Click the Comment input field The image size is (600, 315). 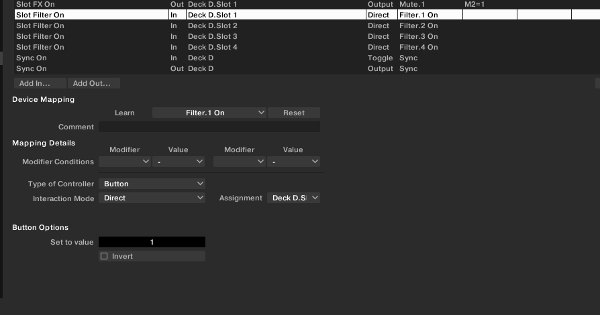(x=209, y=127)
